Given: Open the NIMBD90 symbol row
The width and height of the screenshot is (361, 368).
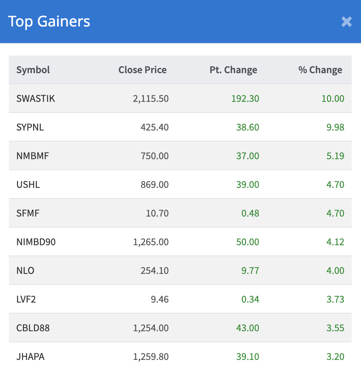Looking at the screenshot, I should coord(36,242).
